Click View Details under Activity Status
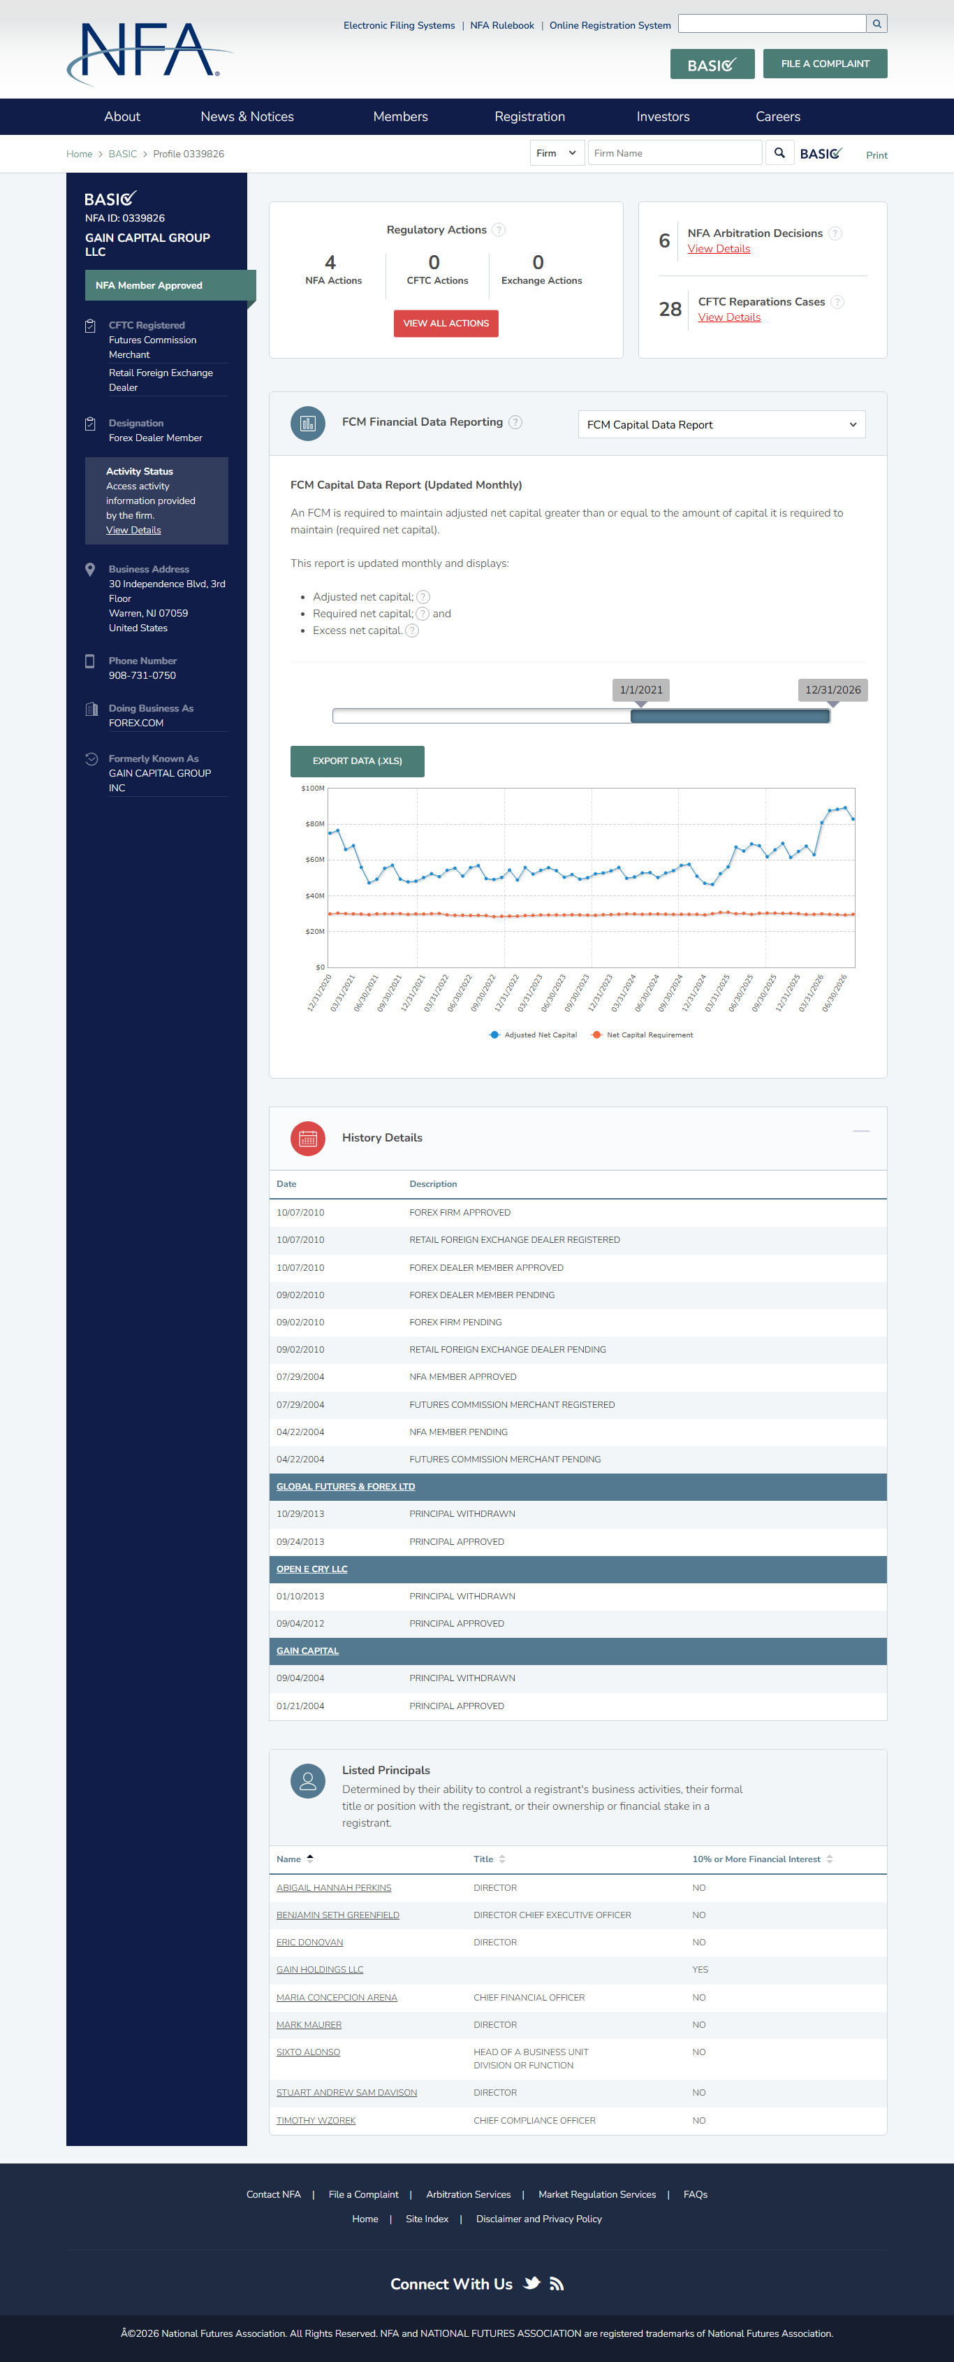The height and width of the screenshot is (2362, 954). (133, 530)
